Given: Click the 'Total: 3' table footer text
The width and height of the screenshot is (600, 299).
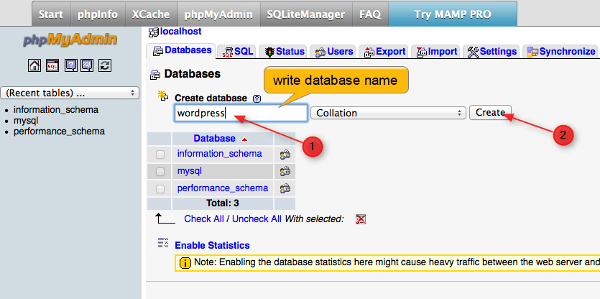Looking at the screenshot, I should (223, 203).
